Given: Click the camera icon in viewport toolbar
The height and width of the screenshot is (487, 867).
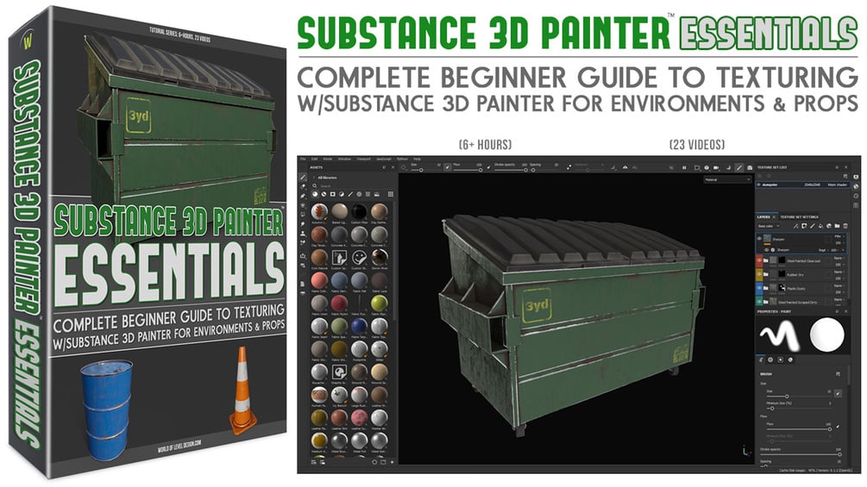Looking at the screenshot, I should point(750,167).
